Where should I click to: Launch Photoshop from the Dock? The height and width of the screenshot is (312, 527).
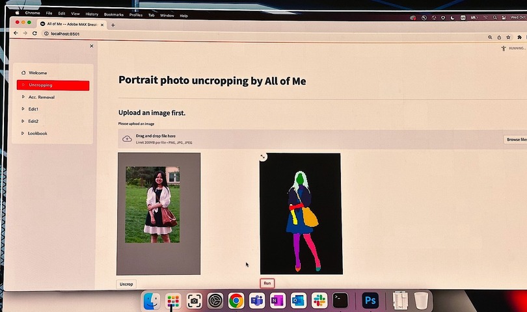coord(370,300)
